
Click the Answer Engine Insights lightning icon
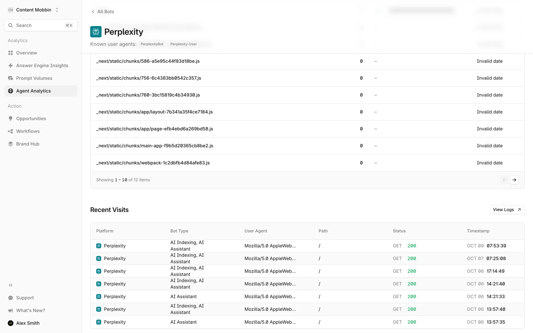coord(11,65)
